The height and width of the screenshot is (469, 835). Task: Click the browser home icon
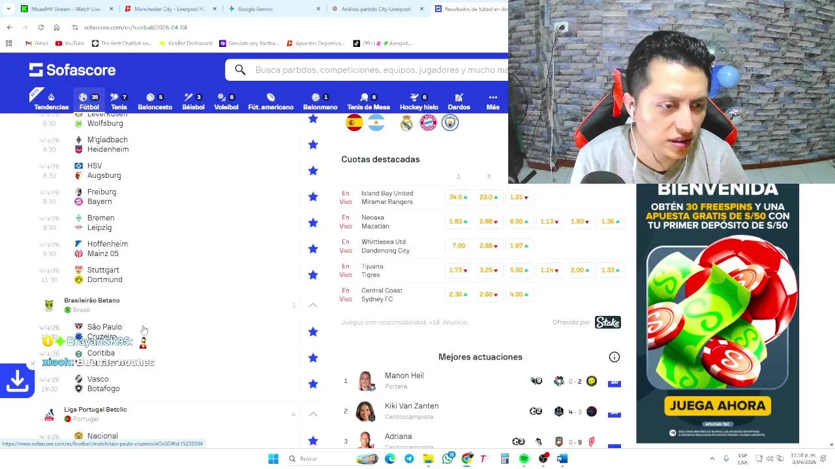[57, 27]
